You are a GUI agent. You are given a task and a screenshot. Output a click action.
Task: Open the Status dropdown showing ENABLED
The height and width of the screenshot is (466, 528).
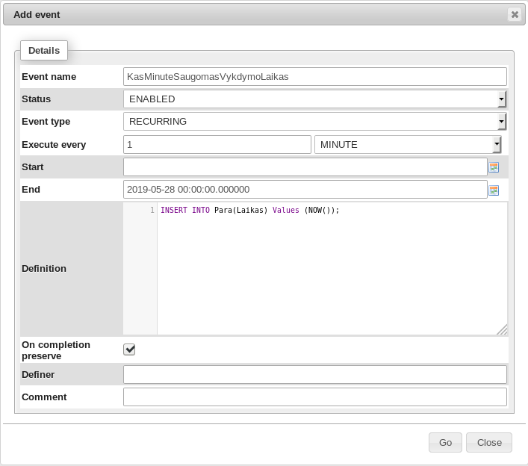tap(314, 99)
